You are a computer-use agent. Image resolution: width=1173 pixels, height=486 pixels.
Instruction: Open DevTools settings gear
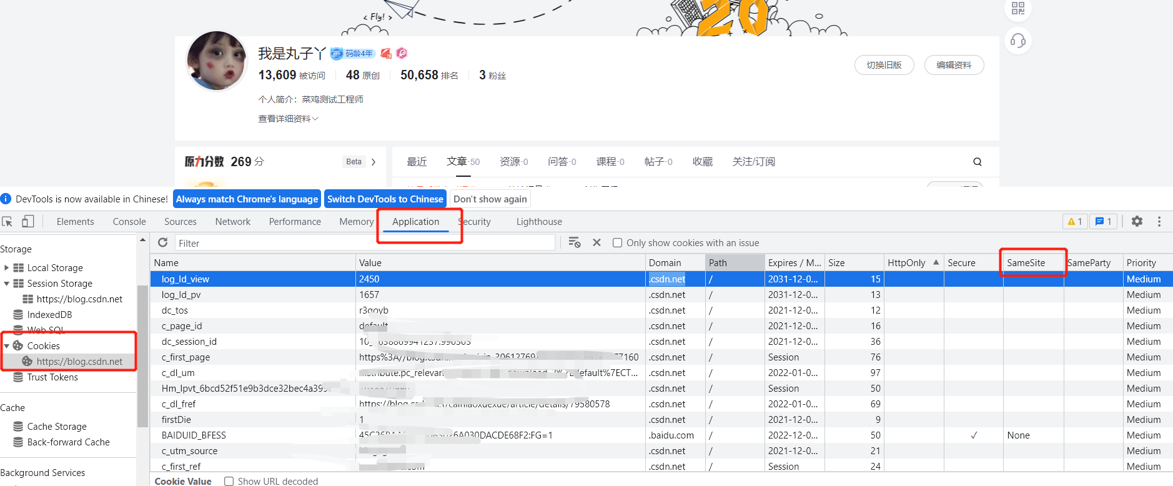1137,221
